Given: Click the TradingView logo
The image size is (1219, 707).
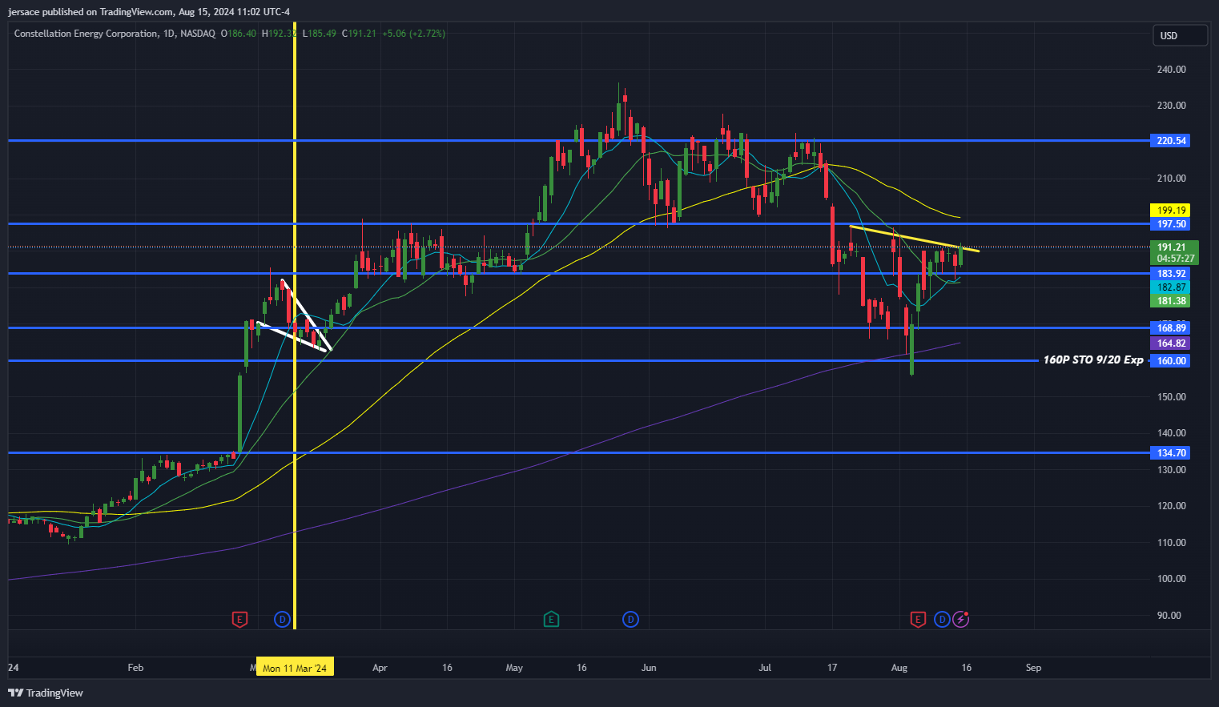Looking at the screenshot, I should (46, 693).
